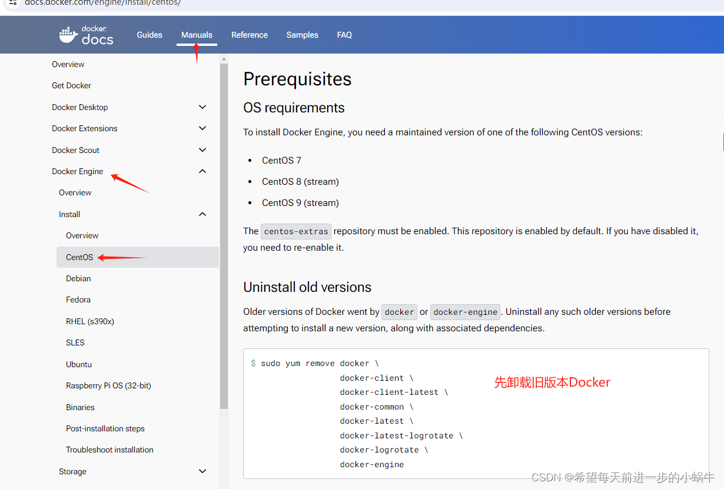The height and width of the screenshot is (489, 724).
Task: Open the Get Docker sidebar link
Action: tap(71, 85)
